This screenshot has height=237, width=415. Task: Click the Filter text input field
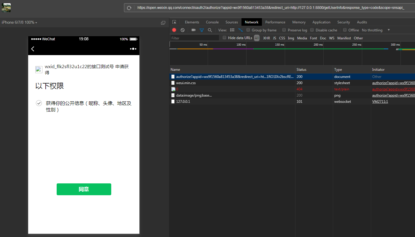[195, 38]
